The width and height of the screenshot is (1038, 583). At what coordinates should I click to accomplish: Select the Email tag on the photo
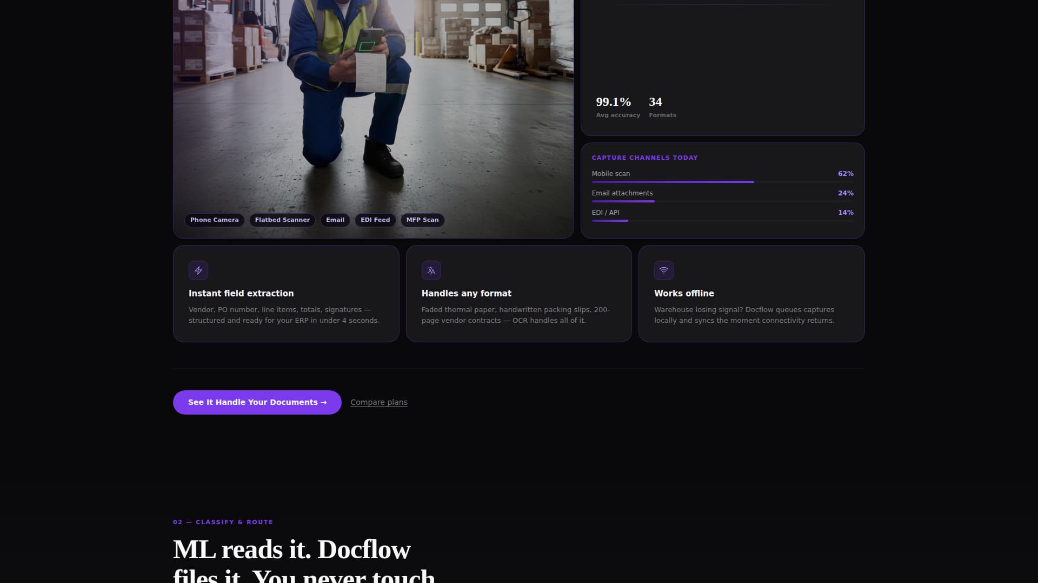(335, 220)
